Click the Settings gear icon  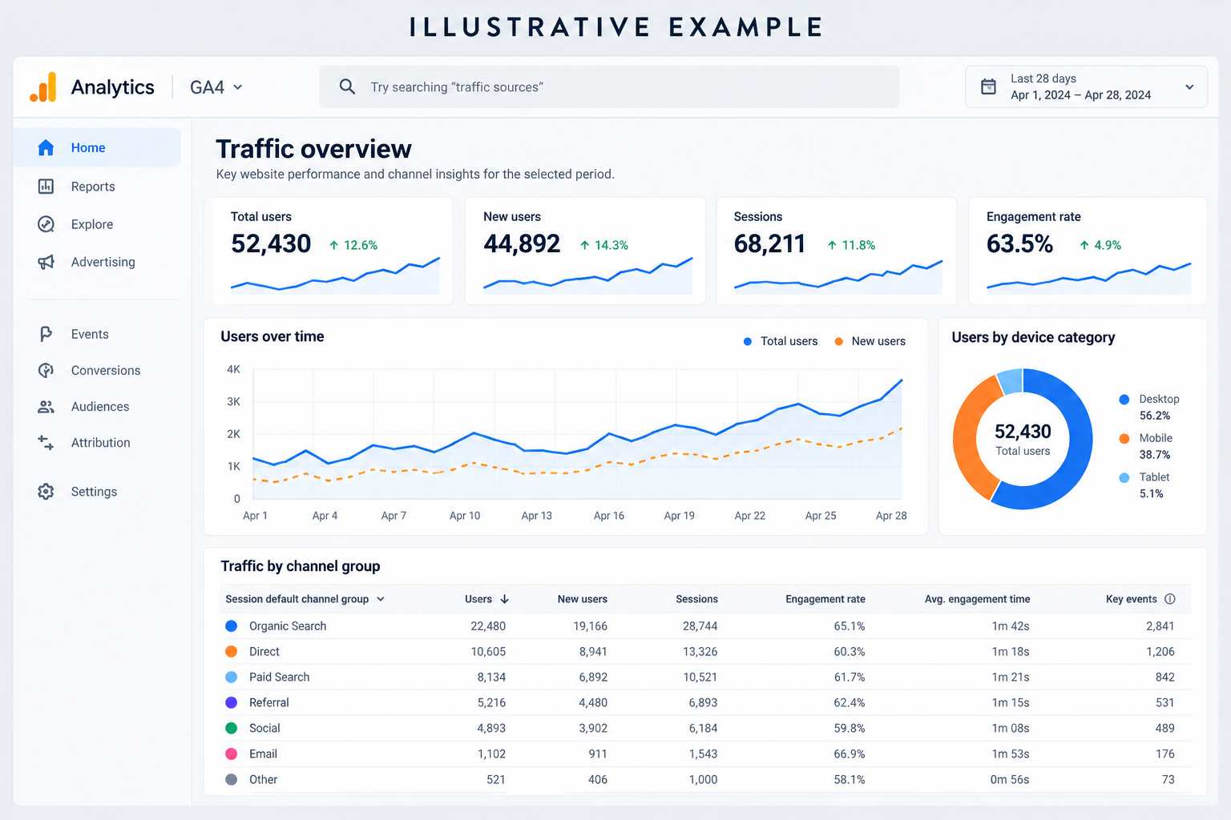tap(46, 492)
